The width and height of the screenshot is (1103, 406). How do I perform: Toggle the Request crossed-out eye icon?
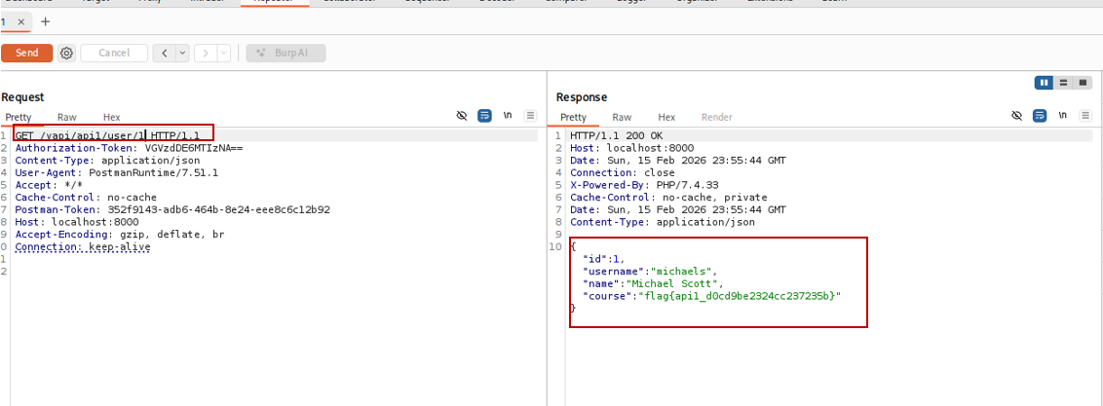pyautogui.click(x=462, y=116)
